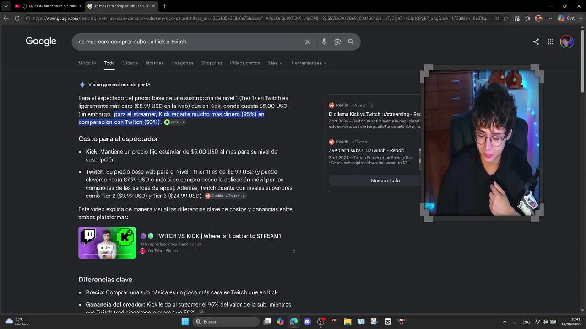Select the 'Costo para el espectador' heading text

[118, 139]
